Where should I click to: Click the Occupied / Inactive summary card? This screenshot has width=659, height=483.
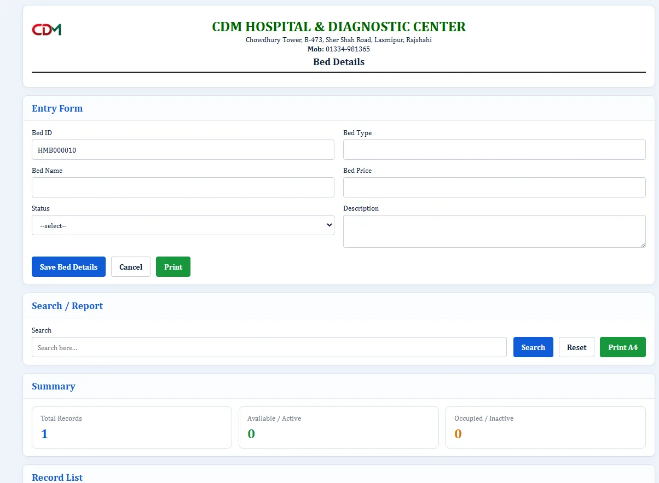pyautogui.click(x=546, y=427)
